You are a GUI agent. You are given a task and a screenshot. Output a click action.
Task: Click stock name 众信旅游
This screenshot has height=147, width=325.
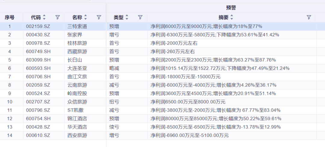77,102
